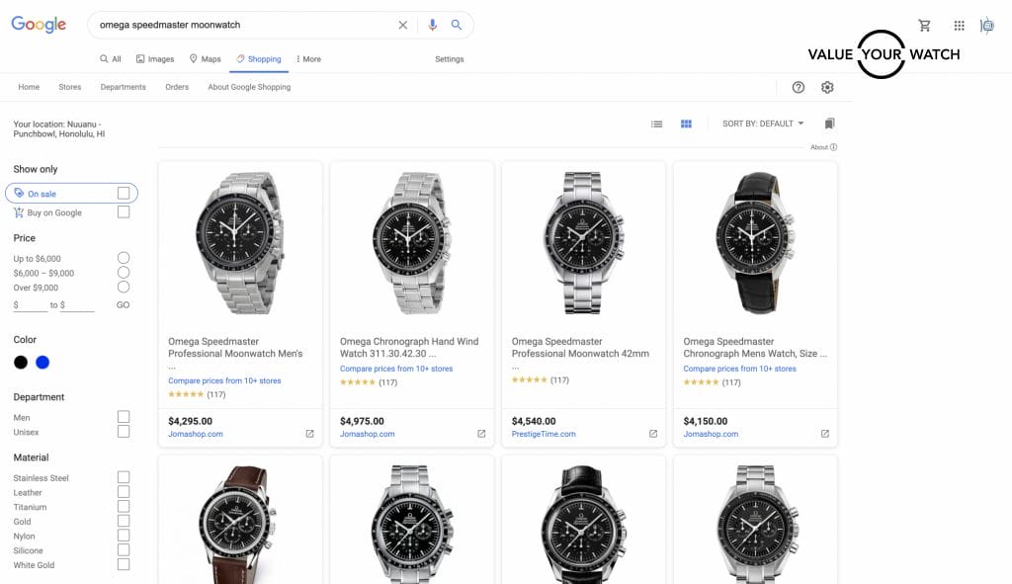The height and width of the screenshot is (584, 1012).
Task: Open saved items bookmark icon
Action: click(830, 124)
